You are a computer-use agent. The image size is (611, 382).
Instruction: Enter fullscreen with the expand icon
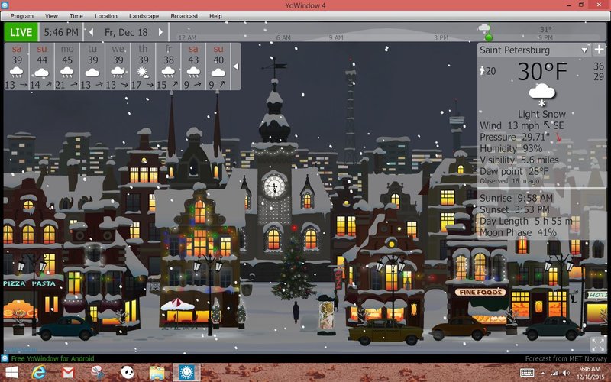[598, 344]
